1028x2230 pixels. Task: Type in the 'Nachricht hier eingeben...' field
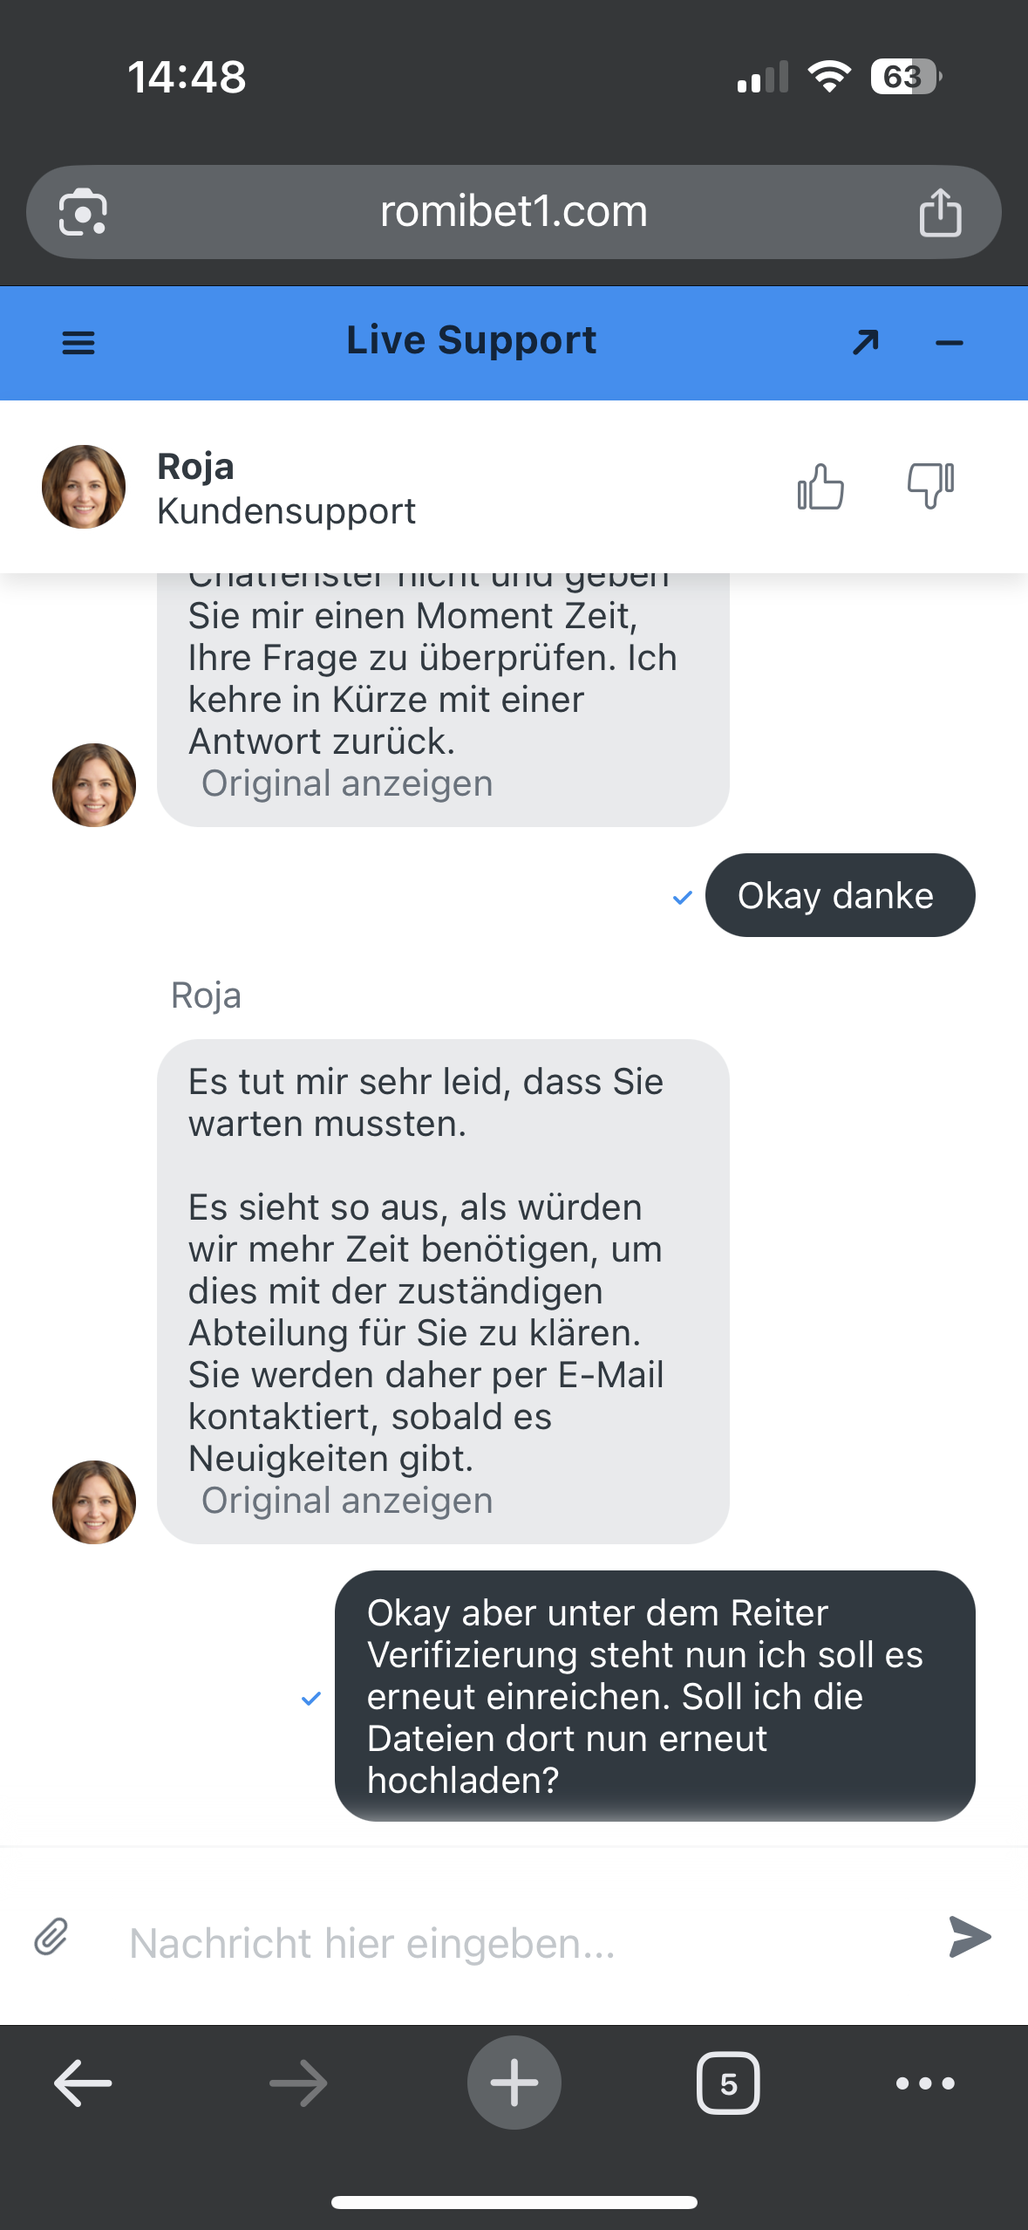click(514, 1943)
